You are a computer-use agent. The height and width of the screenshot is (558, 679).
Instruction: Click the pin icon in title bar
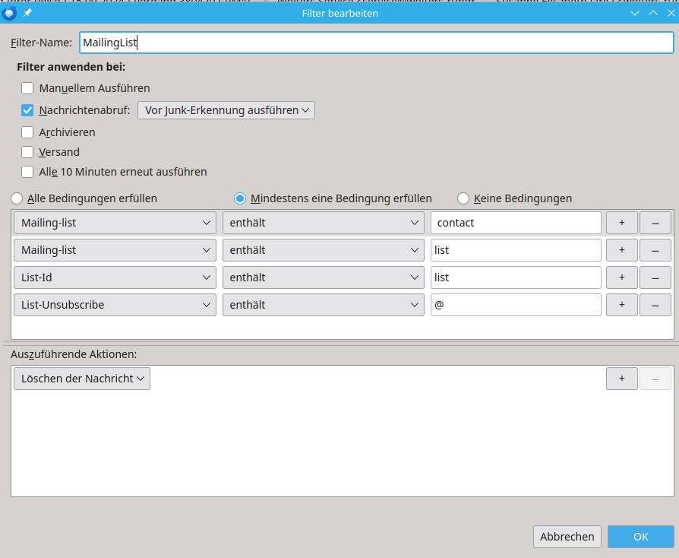coord(27,13)
